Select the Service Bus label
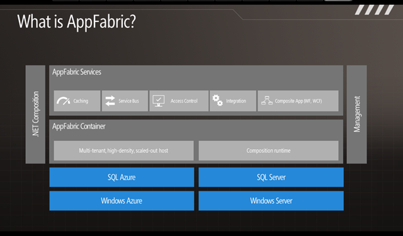 point(128,101)
